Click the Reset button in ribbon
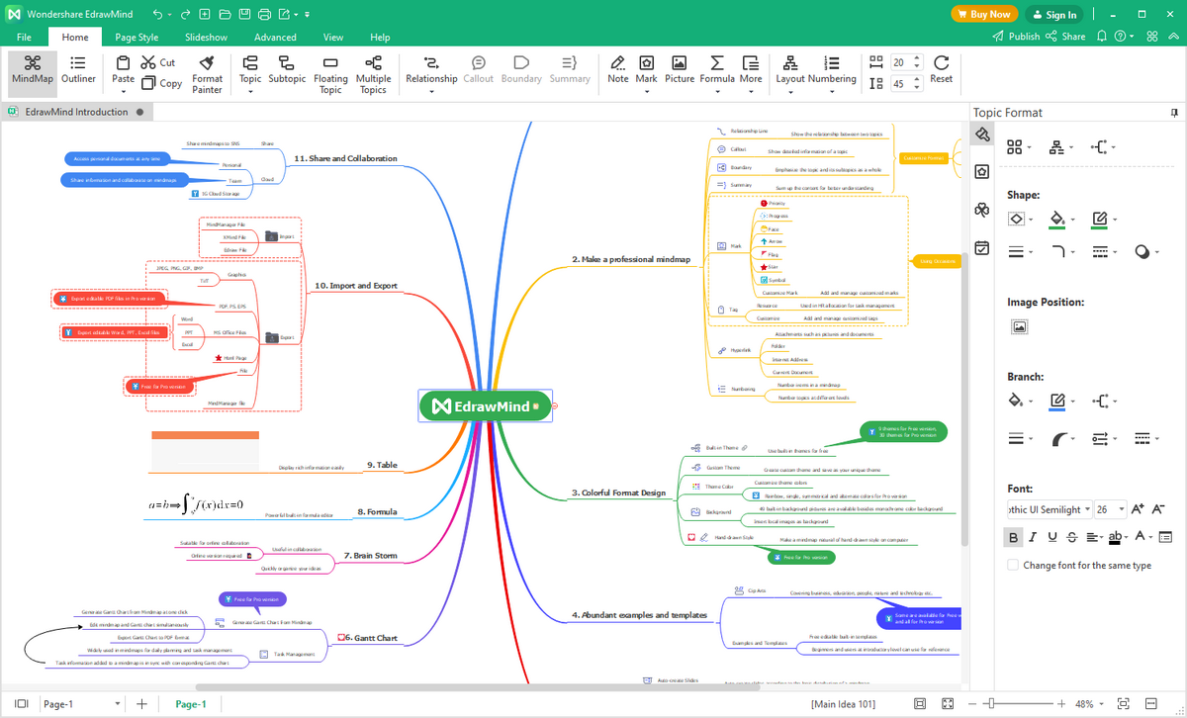 tap(941, 69)
